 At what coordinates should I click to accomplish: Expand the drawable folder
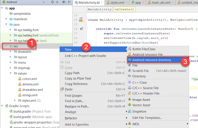coord(11,52)
